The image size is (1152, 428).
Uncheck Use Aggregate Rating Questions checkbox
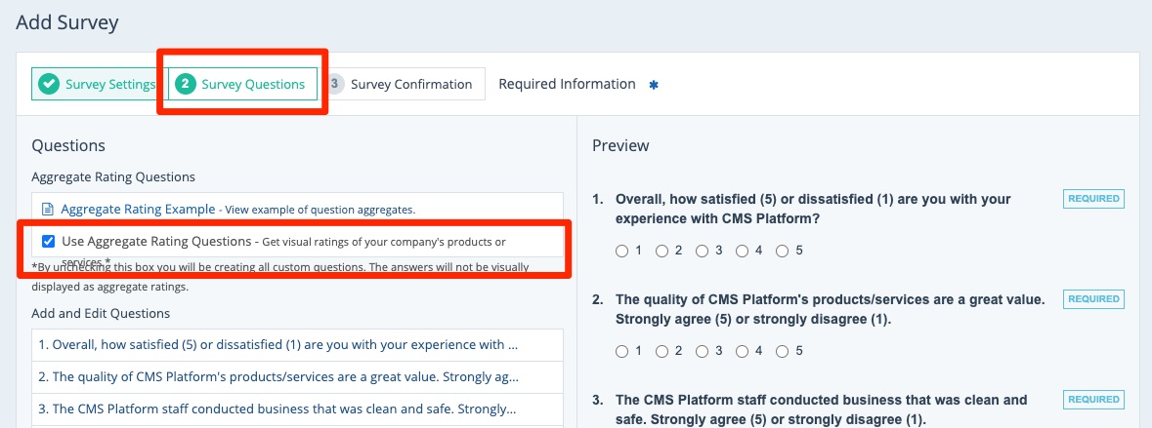48,242
